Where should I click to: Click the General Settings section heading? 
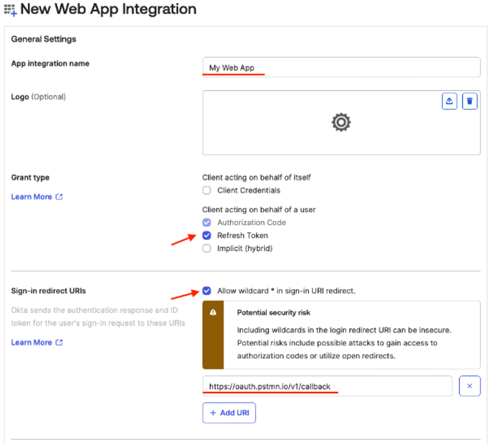(44, 40)
